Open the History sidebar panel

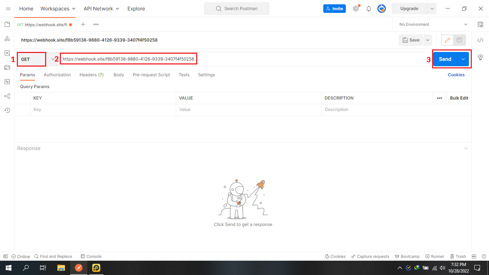(x=7, y=110)
